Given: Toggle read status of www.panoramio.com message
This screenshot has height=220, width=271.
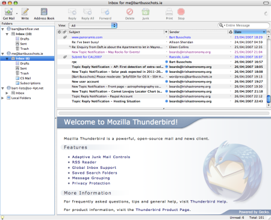Looking at the screenshot, I should 166,37.
